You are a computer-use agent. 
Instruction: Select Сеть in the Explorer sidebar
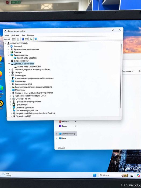point(64,138)
